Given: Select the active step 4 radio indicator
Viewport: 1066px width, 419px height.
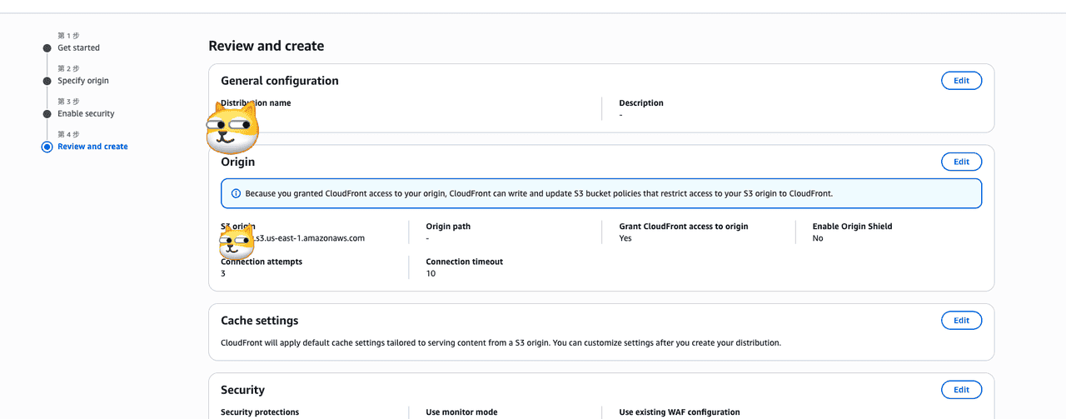Looking at the screenshot, I should pyautogui.click(x=47, y=147).
